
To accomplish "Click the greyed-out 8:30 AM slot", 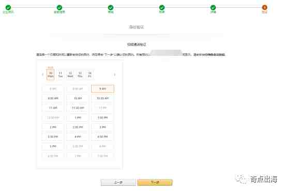I will [x=78, y=88].
